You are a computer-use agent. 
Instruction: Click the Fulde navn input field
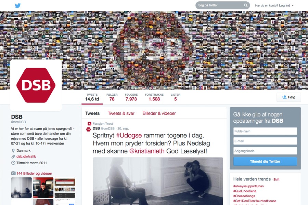pos(265,131)
